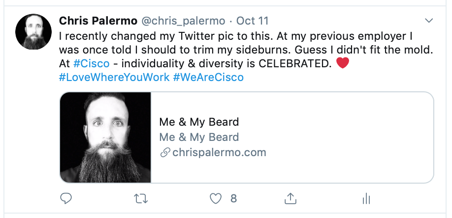
Task: View tweet activity analytics bar icon
Action: (x=366, y=198)
